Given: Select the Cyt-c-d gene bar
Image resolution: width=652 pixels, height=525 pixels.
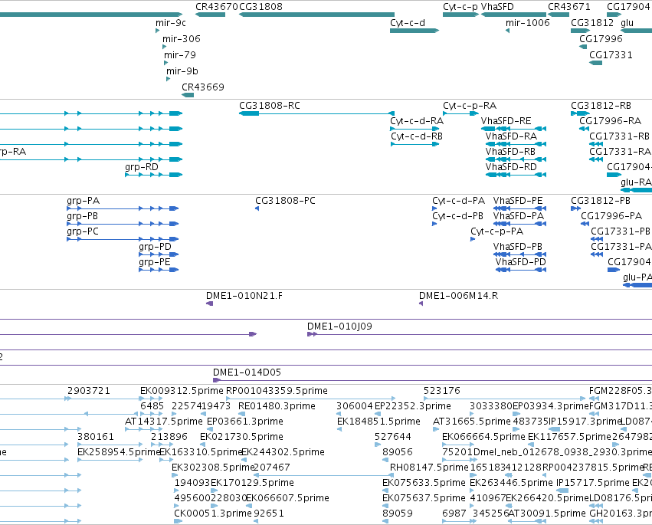Looking at the screenshot, I should tap(414, 31).
